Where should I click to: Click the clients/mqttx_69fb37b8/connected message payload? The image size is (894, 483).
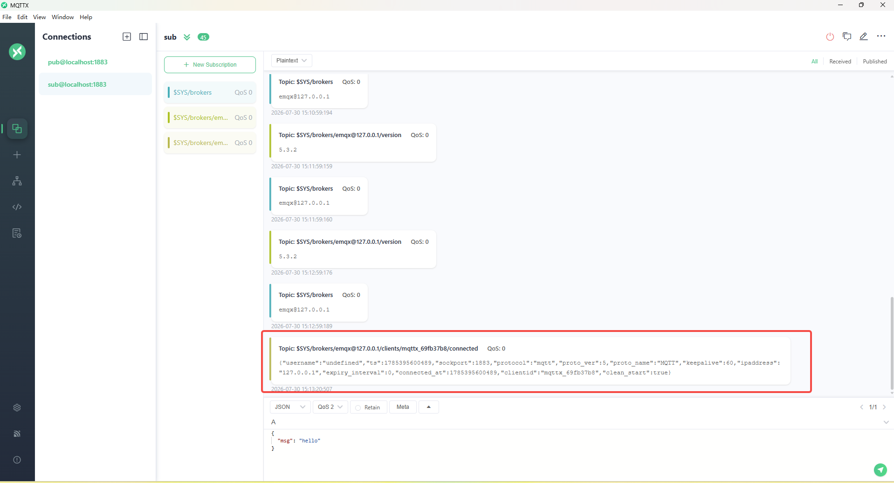pyautogui.click(x=530, y=367)
